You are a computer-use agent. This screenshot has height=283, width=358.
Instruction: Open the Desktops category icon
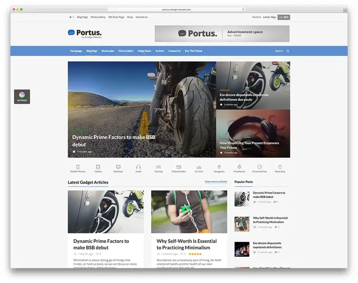tap(118, 167)
